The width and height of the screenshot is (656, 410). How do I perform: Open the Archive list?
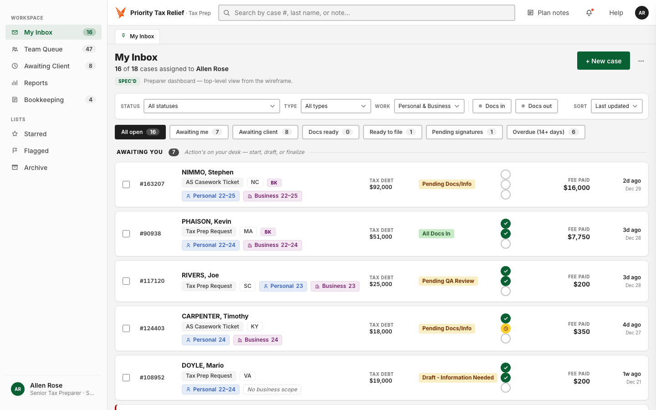pyautogui.click(x=53, y=168)
